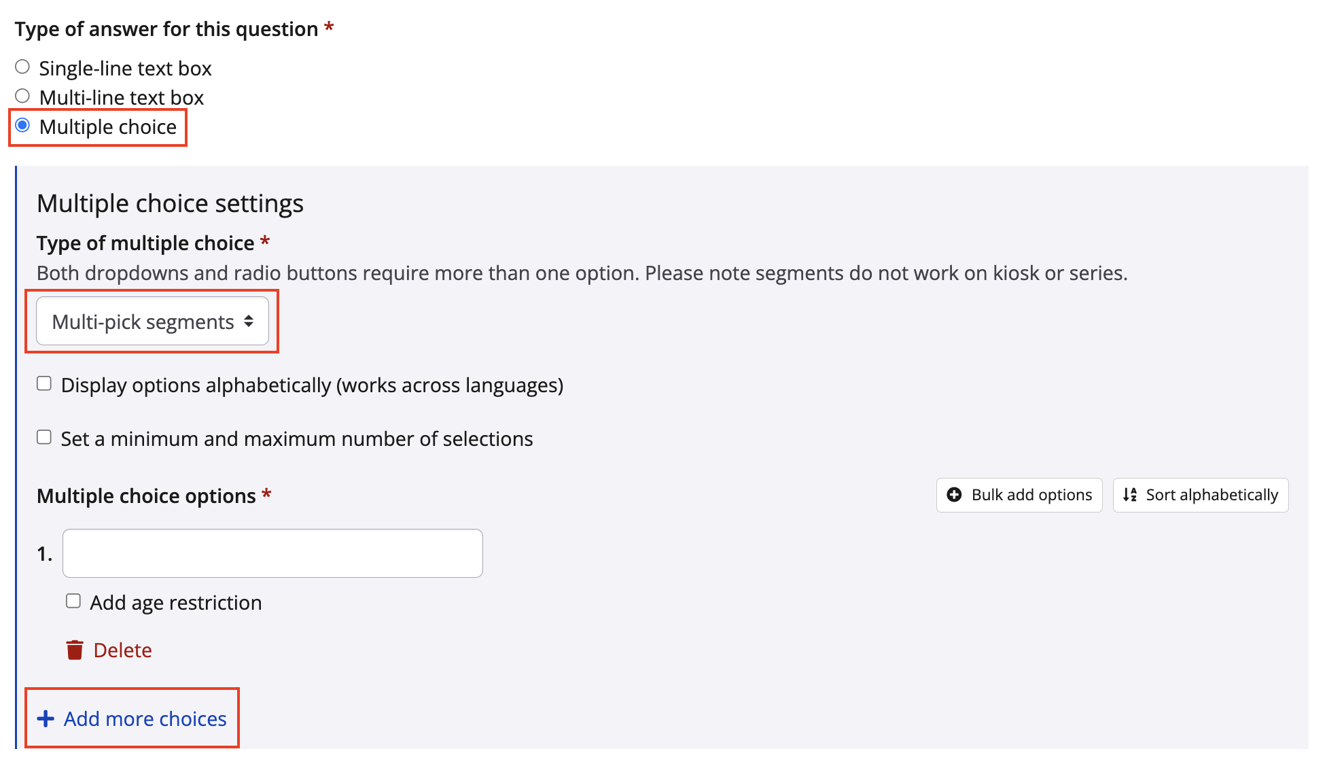Image resolution: width=1325 pixels, height=764 pixels.
Task: Click the A-Z sort icon
Action: (x=1130, y=495)
